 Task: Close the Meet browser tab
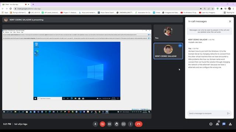pyautogui.click(x=29, y=4)
